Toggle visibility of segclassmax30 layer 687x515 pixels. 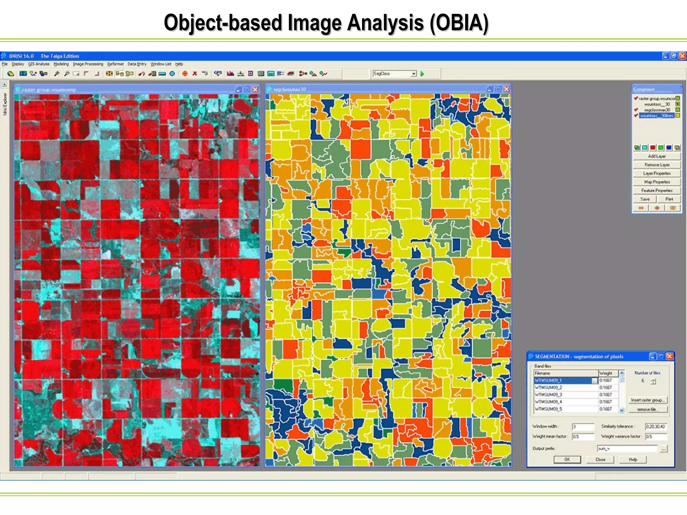(636, 110)
